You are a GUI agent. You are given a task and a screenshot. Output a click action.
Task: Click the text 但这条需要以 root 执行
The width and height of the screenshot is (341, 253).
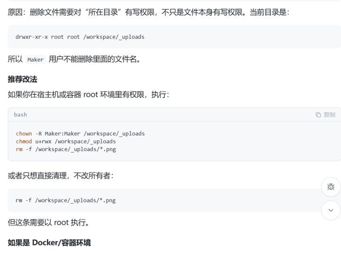(48, 223)
